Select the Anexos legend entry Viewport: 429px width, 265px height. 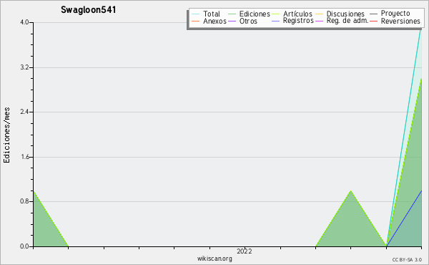[214, 21]
